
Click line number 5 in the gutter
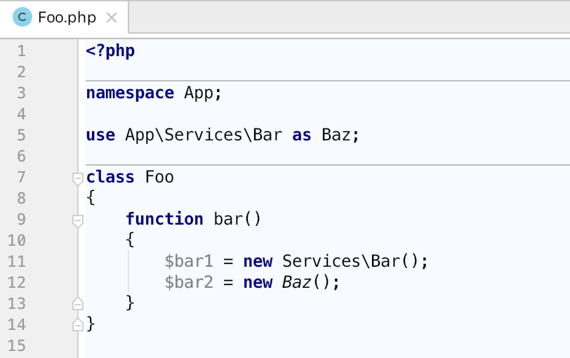(x=22, y=135)
